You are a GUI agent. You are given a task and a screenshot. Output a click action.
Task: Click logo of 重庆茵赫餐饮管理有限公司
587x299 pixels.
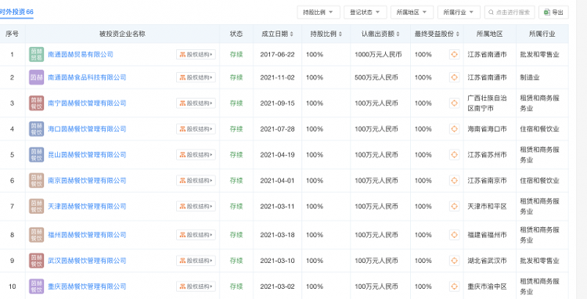[x=36, y=286]
